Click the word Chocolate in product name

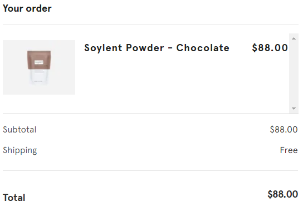coord(203,48)
